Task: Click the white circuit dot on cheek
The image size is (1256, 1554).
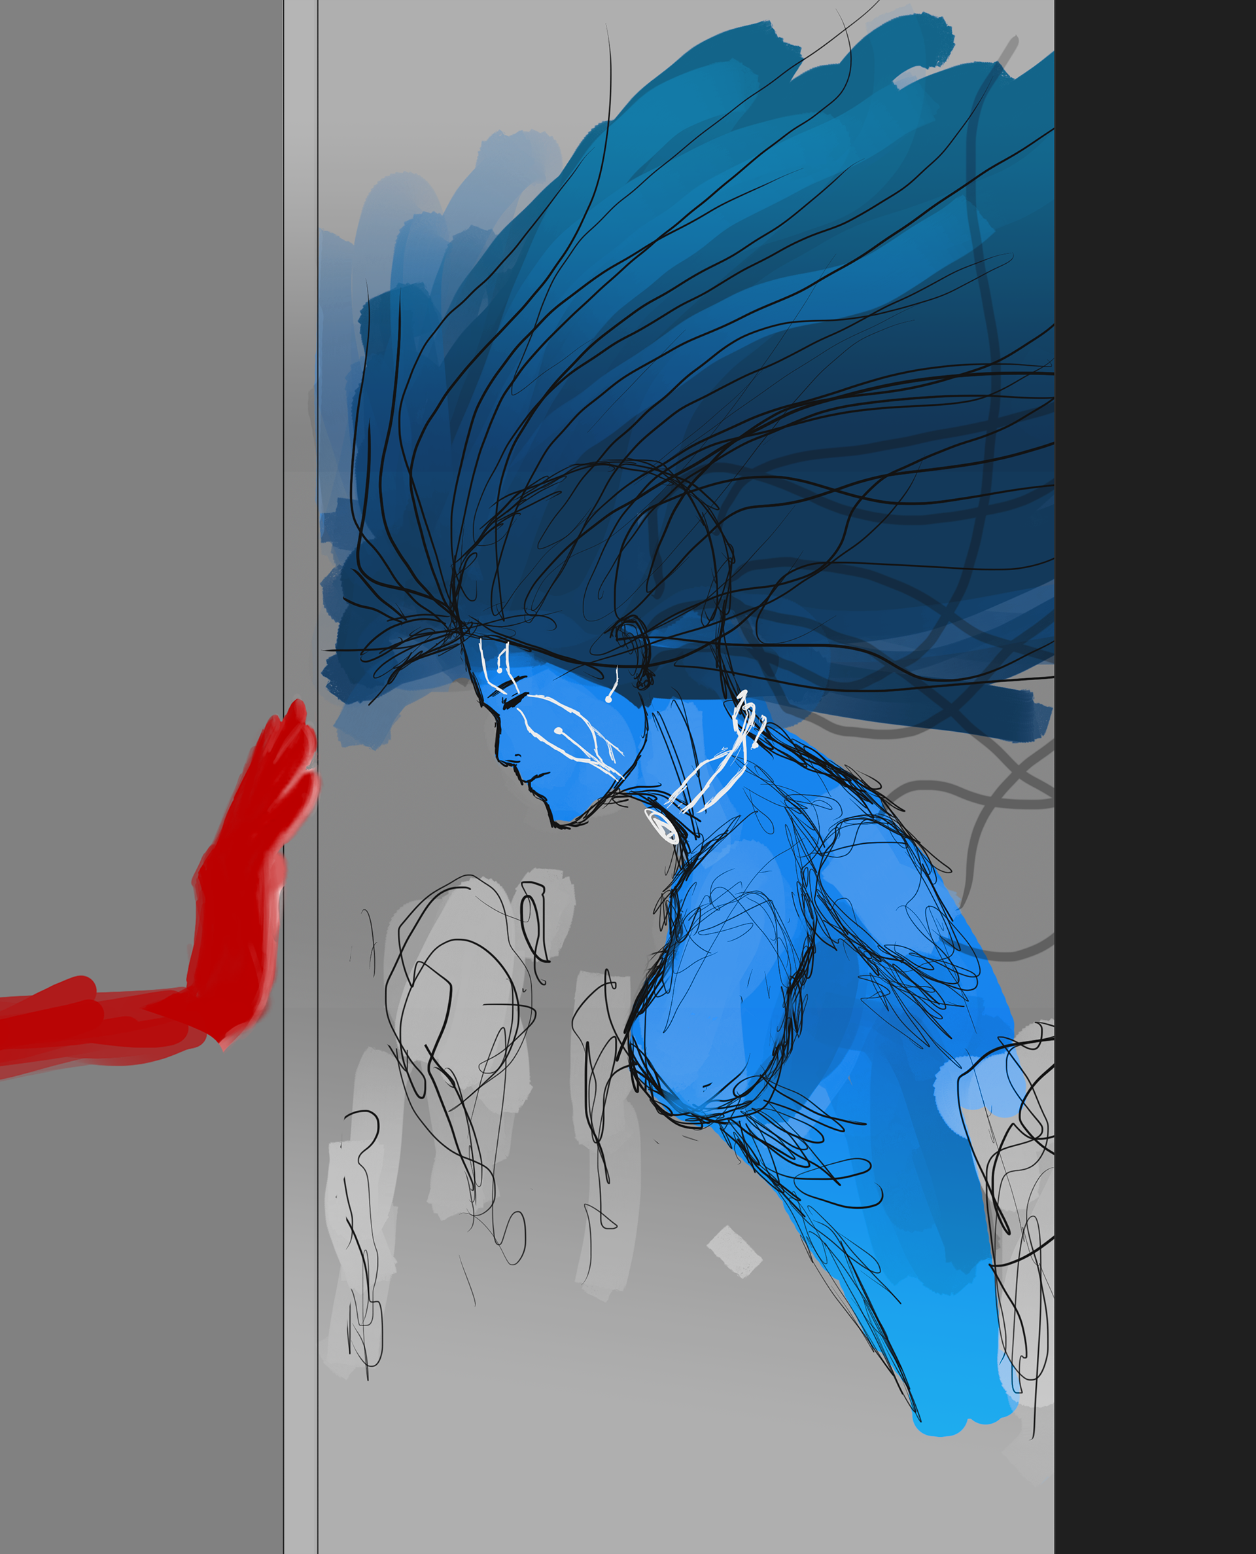Action: pyautogui.click(x=558, y=731)
